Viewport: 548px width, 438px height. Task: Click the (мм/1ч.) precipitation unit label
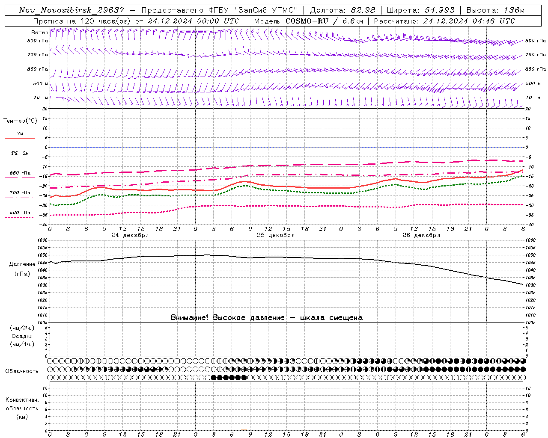[x=22, y=344]
